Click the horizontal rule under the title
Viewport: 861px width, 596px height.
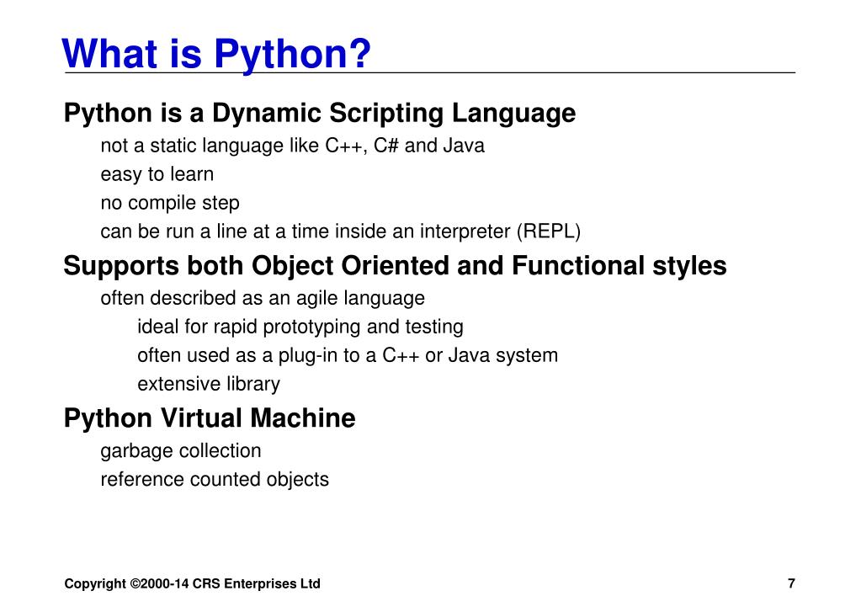[589, 73]
